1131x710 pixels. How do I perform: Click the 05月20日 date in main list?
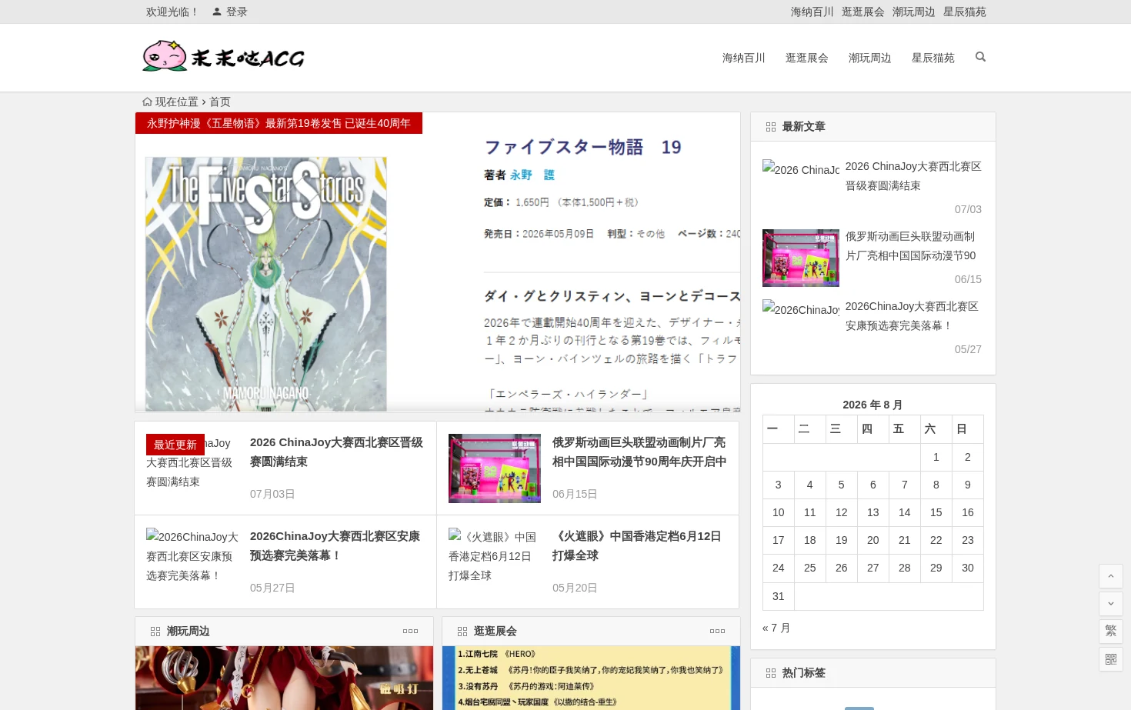tap(575, 588)
